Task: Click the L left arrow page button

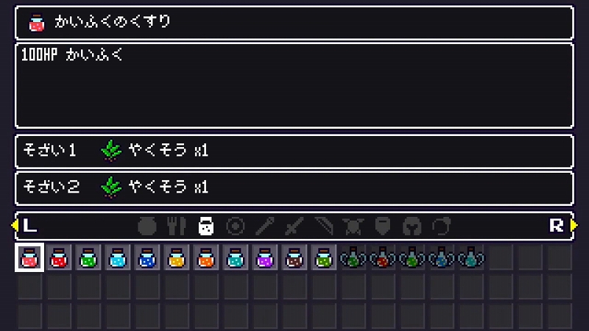Action: click(x=25, y=226)
